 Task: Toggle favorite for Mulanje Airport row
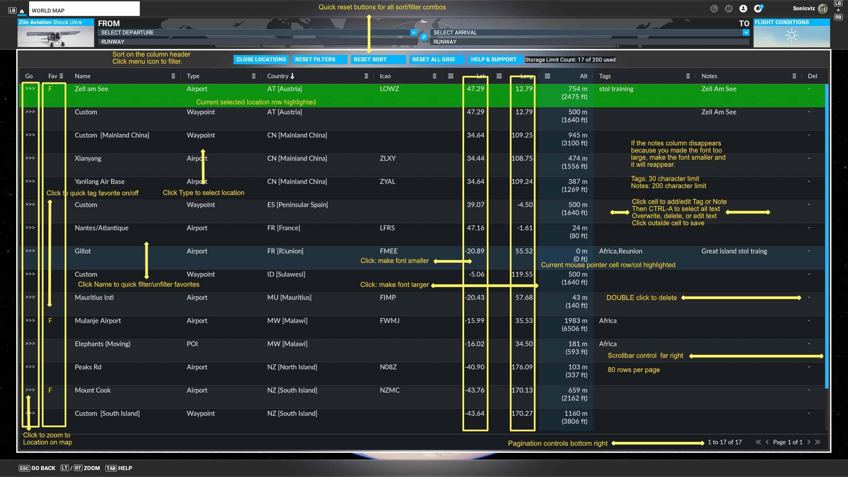click(50, 321)
